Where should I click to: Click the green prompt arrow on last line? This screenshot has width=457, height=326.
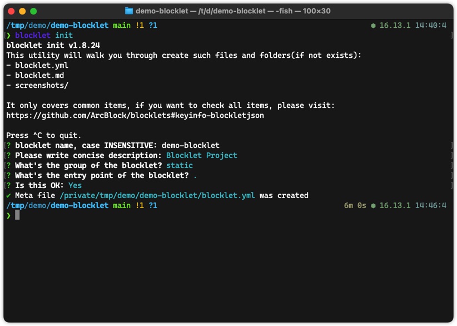[8, 216]
